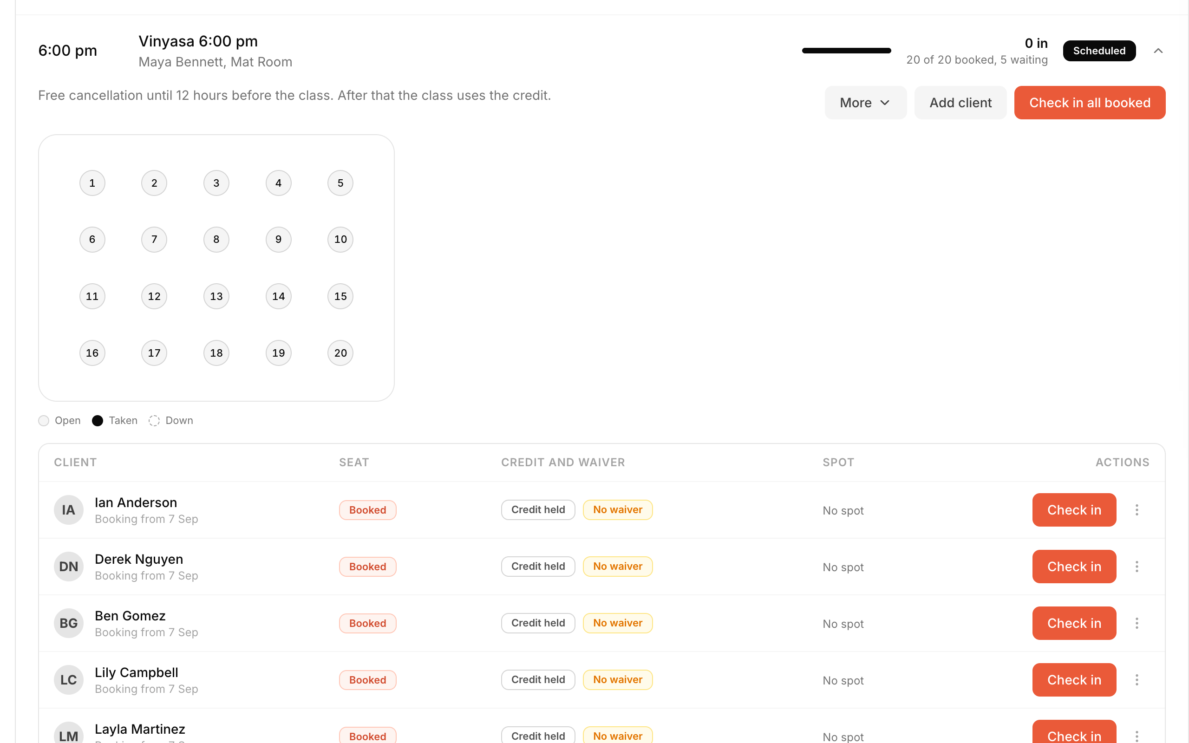Open actions menu for Derek Nguyen
The height and width of the screenshot is (743, 1189).
point(1137,567)
